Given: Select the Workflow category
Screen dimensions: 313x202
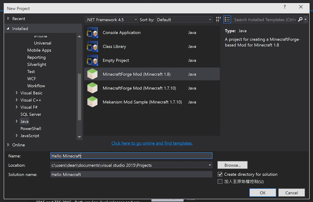Looking at the screenshot, I should coord(36,86).
